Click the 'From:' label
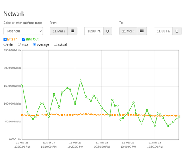Image resolution: width=185 pixels, height=149 pixels. (x=53, y=23)
